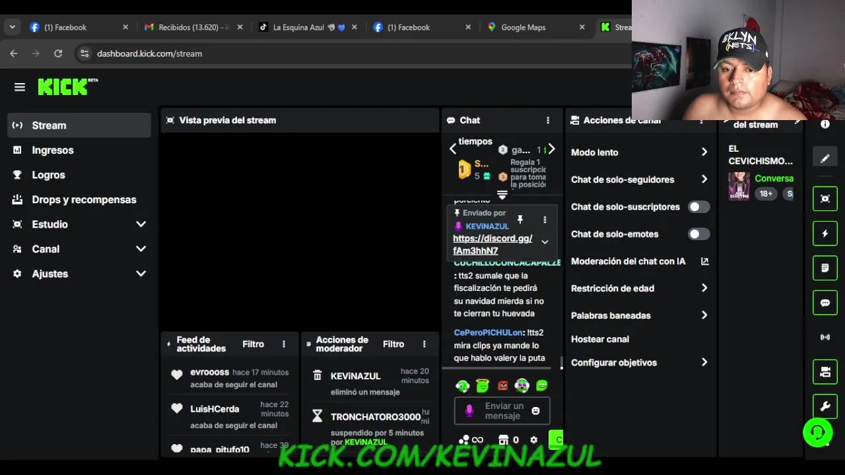Image resolution: width=845 pixels, height=475 pixels.
Task: Click the wrench tool button in right toolbar
Action: [x=825, y=406]
